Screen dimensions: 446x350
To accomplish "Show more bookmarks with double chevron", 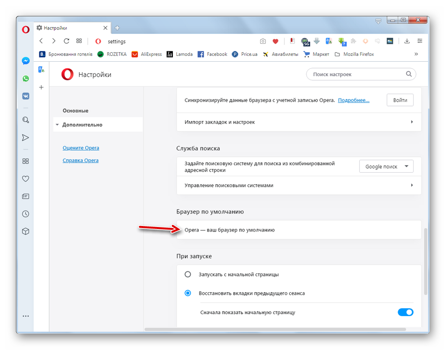I will coord(416,54).
